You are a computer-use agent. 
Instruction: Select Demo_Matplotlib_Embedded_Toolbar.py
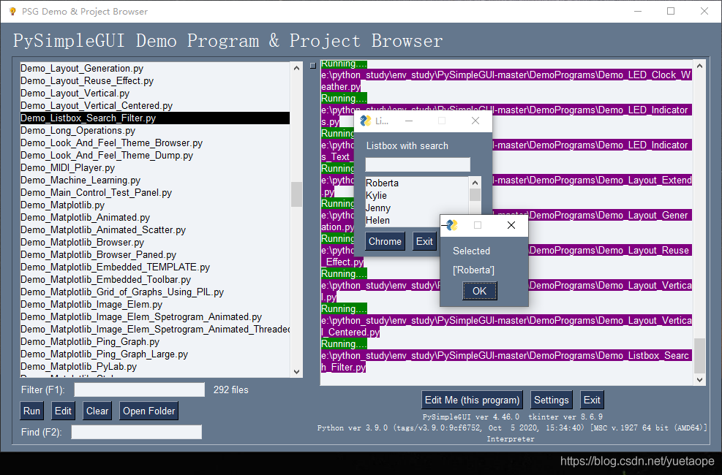pyautogui.click(x=155, y=280)
